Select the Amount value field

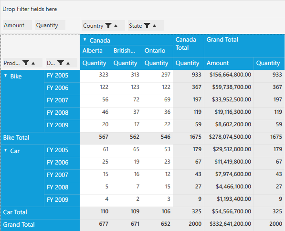17,25
